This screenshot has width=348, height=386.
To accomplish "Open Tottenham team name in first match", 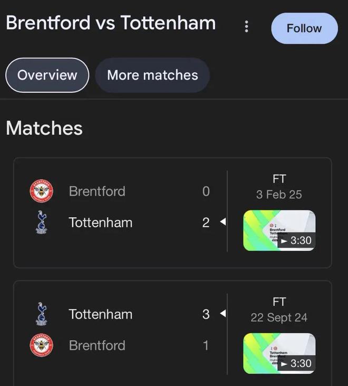I will [x=100, y=223].
